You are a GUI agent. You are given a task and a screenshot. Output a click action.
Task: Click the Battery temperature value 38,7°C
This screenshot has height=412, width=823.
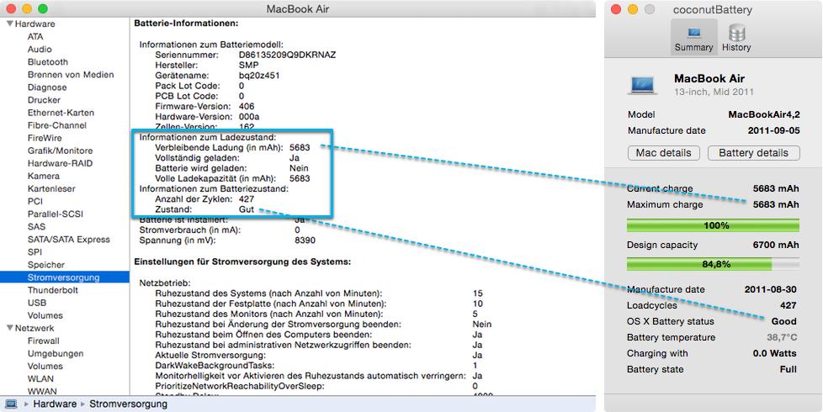click(x=782, y=337)
